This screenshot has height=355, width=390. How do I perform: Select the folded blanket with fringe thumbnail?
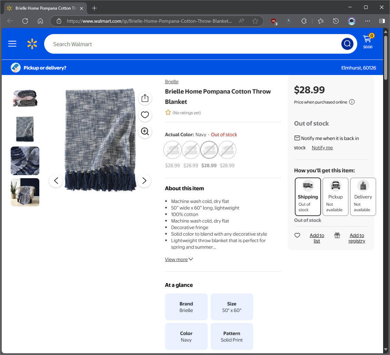[25, 129]
